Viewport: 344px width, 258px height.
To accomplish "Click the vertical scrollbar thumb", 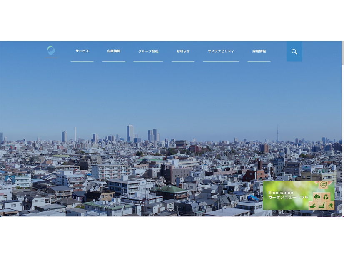I will click(x=342, y=53).
